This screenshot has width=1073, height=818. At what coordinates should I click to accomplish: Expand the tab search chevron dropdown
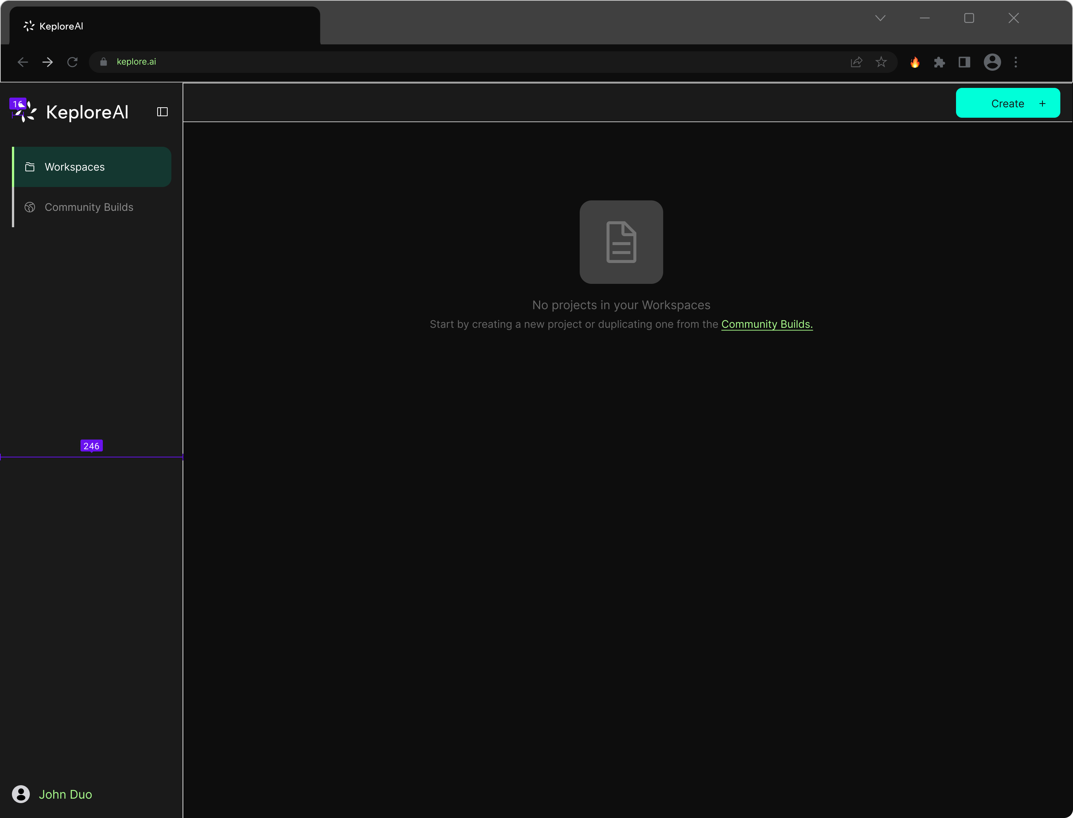tap(880, 18)
